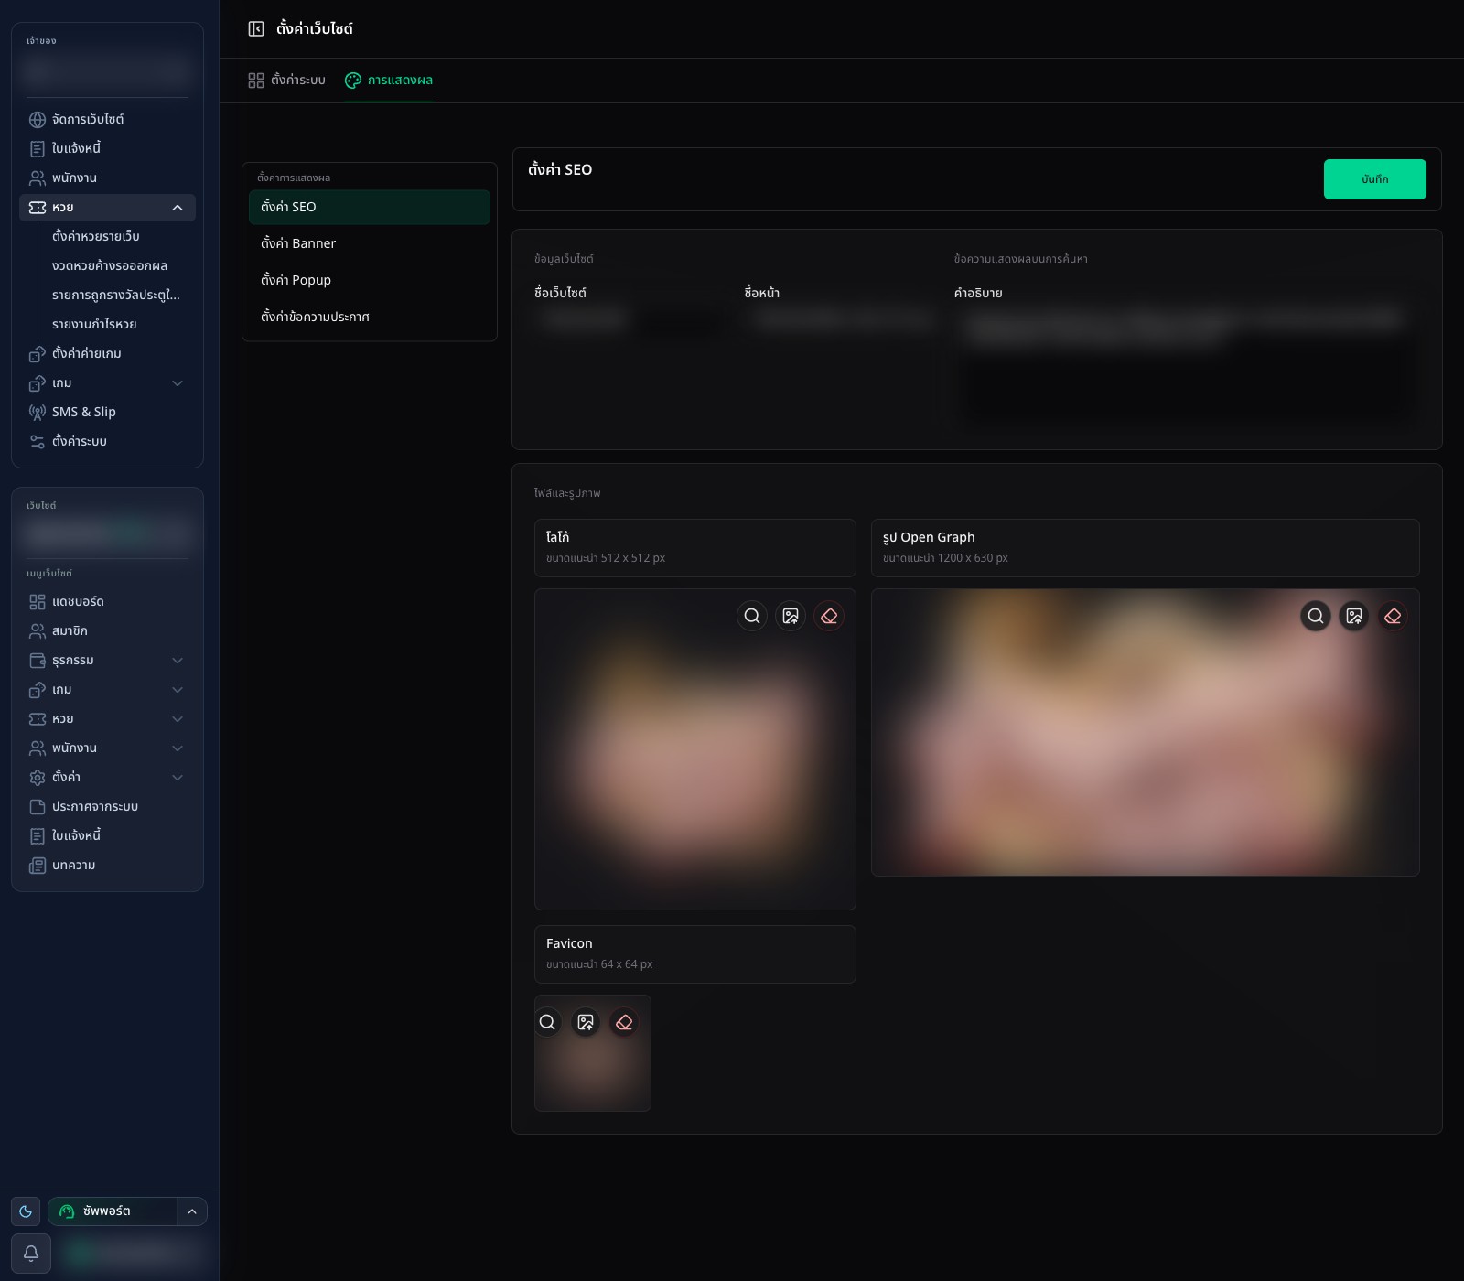Click the Open Graph image thumbnail
This screenshot has height=1281, width=1464.
pos(1145,732)
